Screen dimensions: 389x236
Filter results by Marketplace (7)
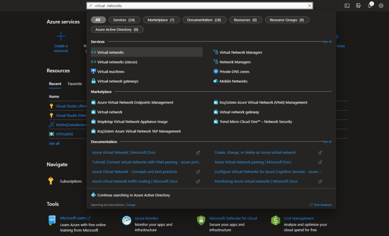click(x=161, y=20)
